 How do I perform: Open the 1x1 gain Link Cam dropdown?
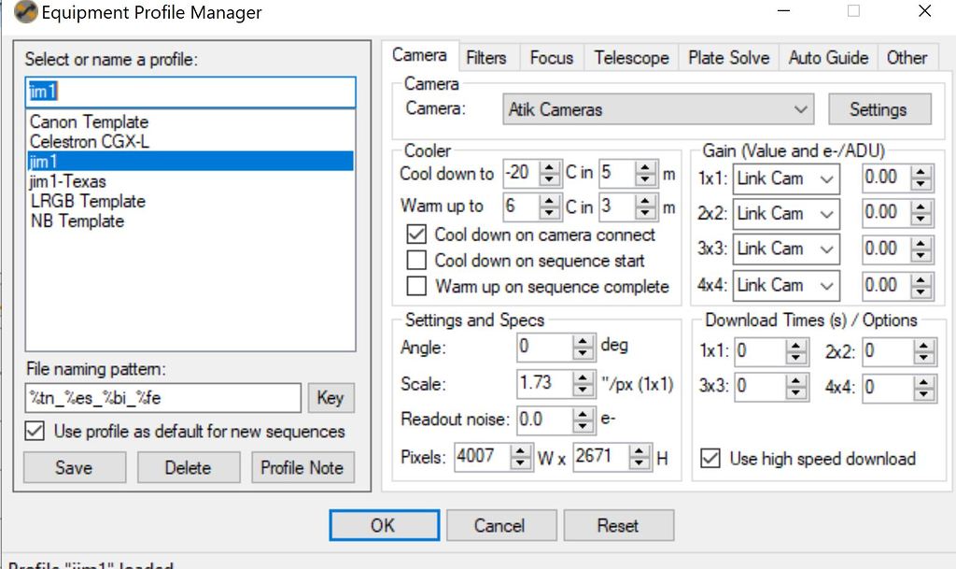point(786,178)
